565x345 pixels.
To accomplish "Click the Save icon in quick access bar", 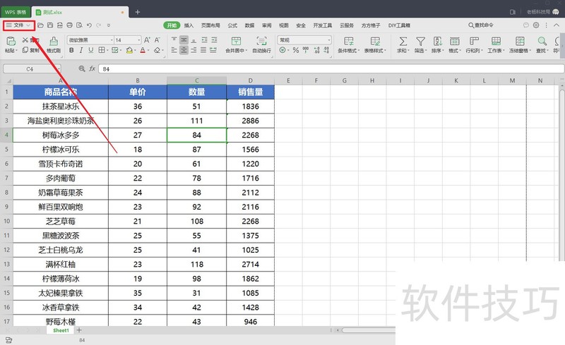I will tap(50, 25).
